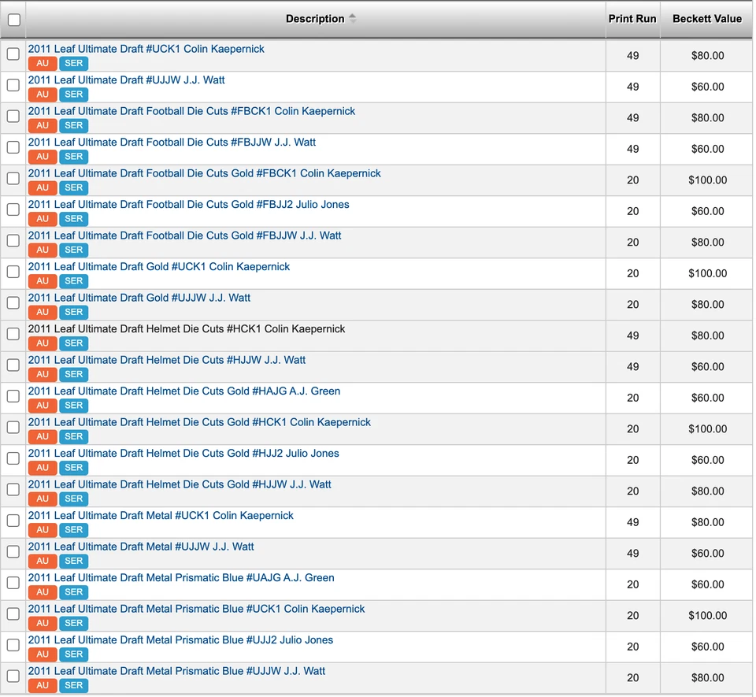This screenshot has height=697, width=756.
Task: Tick checkbox for Ultimate Draft Metal #UCK1 Kaepernick
Action: [13, 520]
